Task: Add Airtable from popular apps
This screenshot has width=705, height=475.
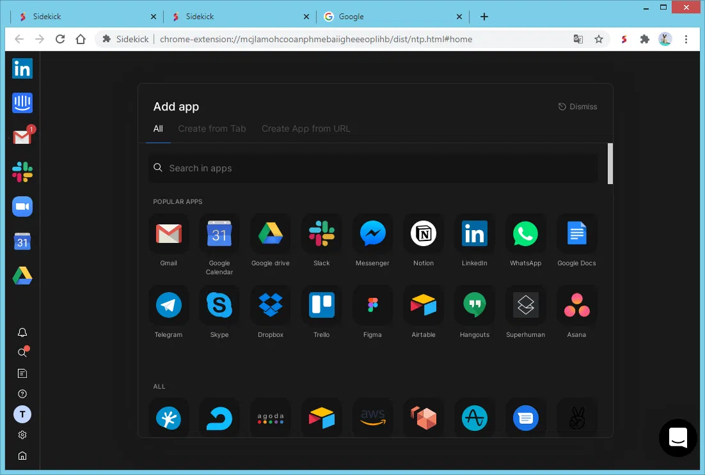Action: pyautogui.click(x=424, y=305)
